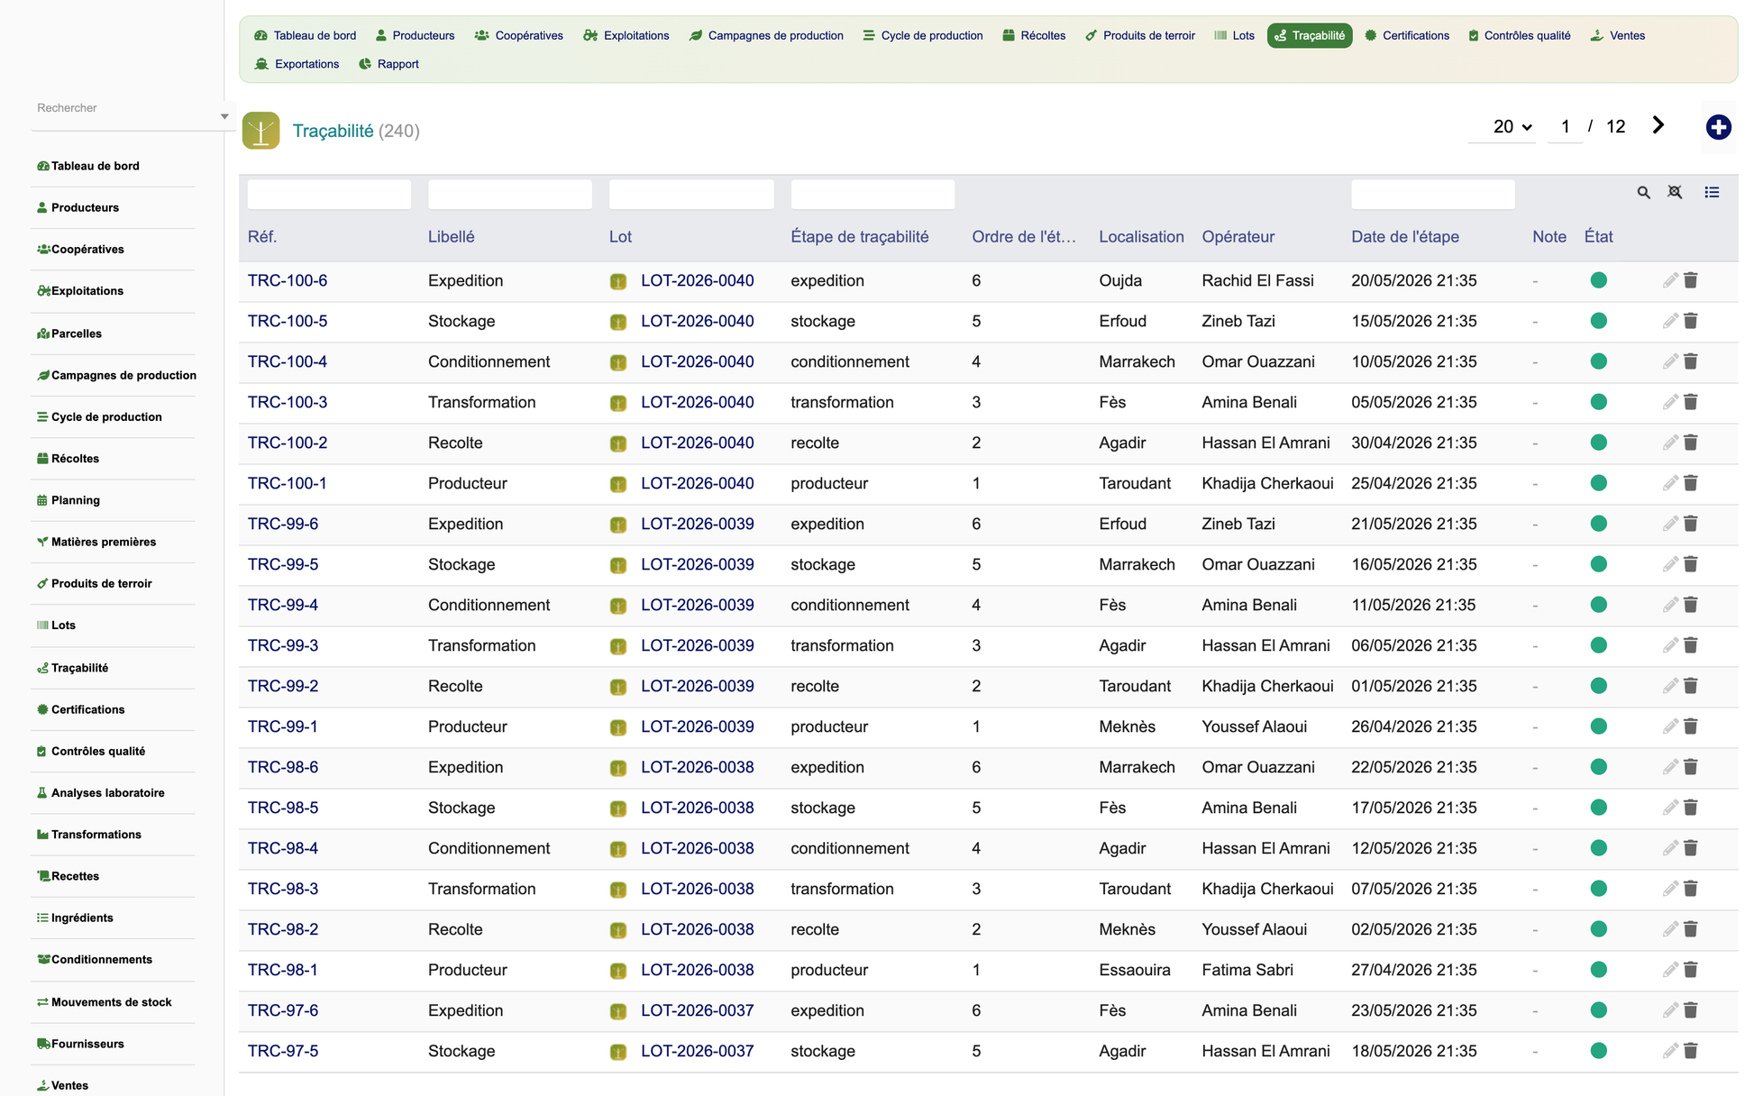Click the Étape de traçabilité filter field
This screenshot has height=1096, width=1754.
point(872,194)
